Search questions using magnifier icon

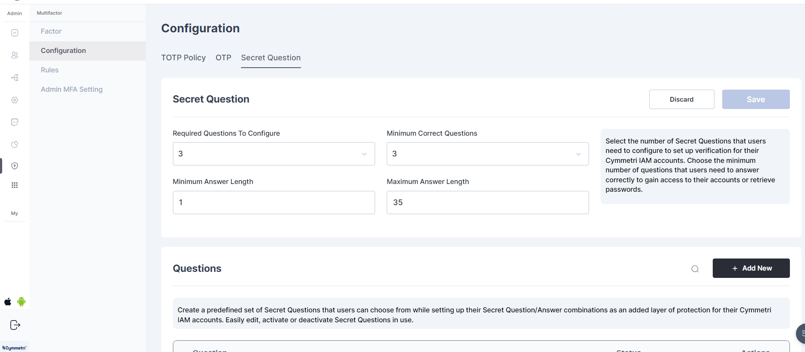(x=695, y=269)
